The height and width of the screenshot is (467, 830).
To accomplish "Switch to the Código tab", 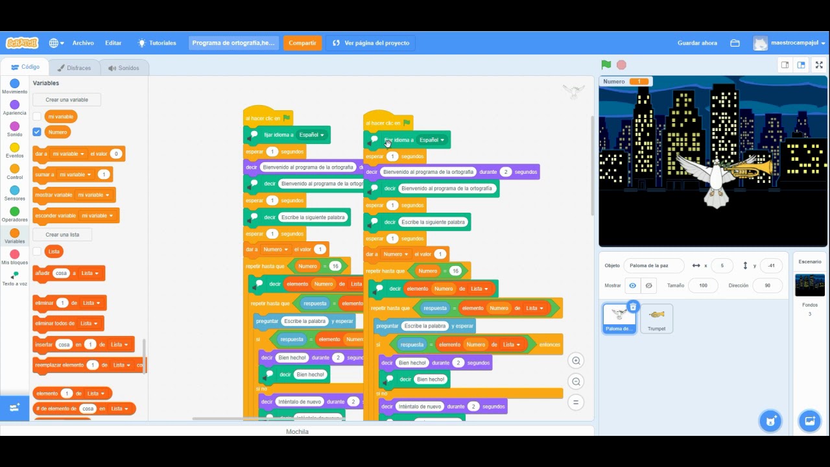I will click(25, 67).
